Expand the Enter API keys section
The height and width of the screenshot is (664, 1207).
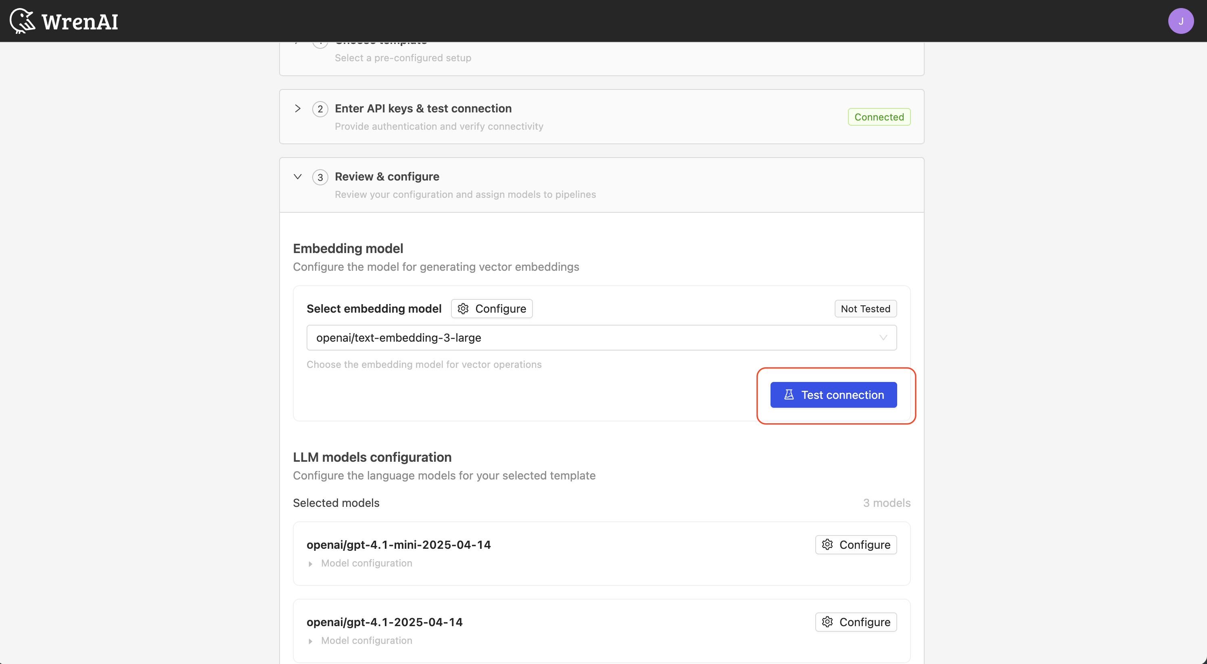tap(298, 108)
